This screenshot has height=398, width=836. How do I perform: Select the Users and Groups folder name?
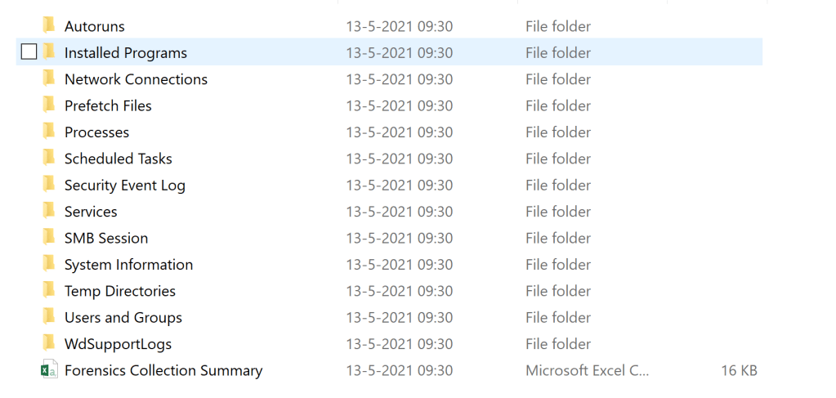(x=123, y=317)
